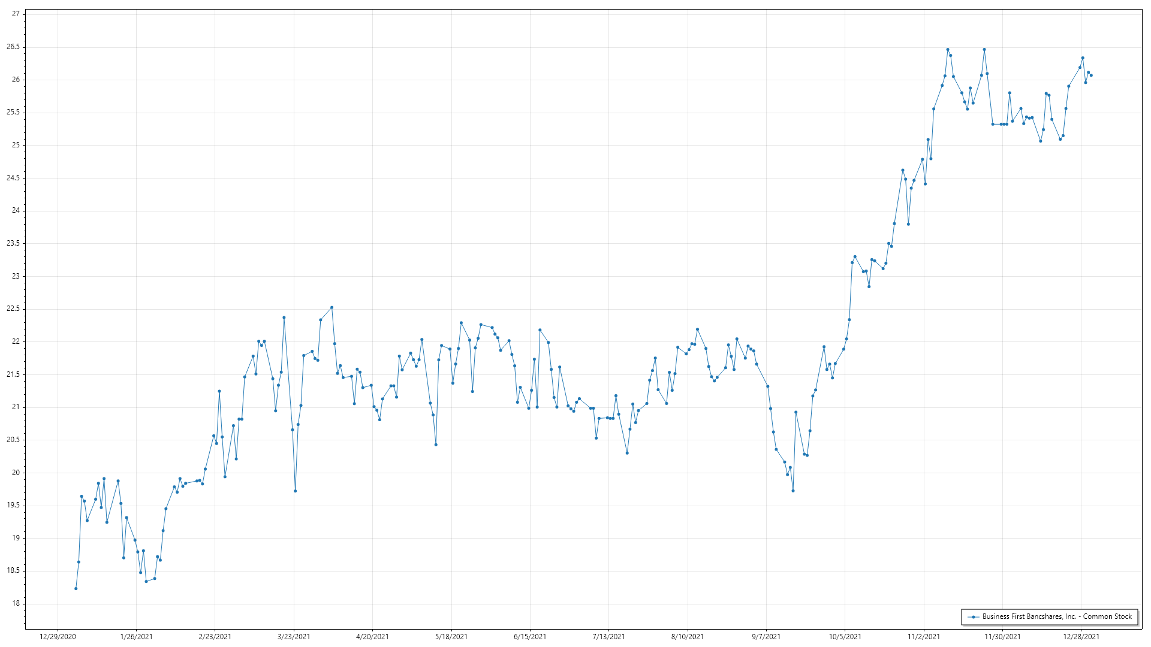Click the last data point of the series
The width and height of the screenshot is (1151, 647).
(1091, 75)
